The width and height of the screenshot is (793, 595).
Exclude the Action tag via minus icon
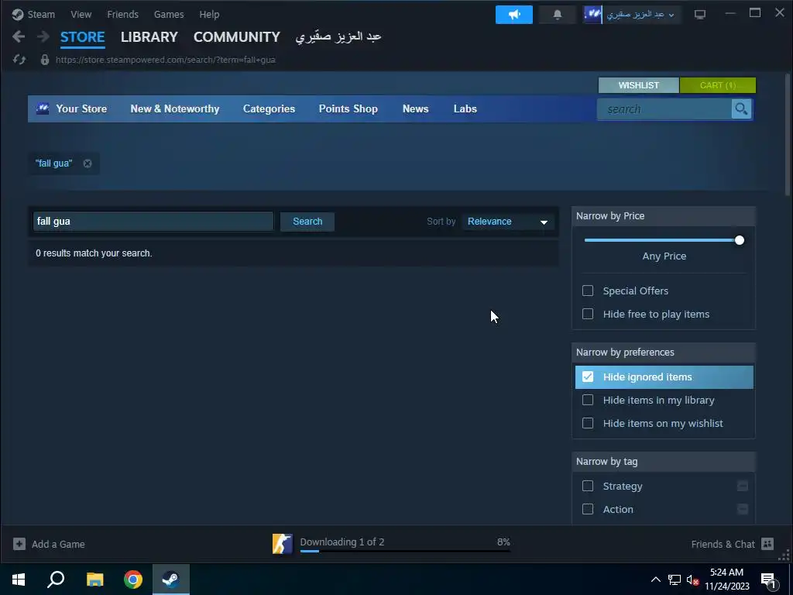point(743,509)
